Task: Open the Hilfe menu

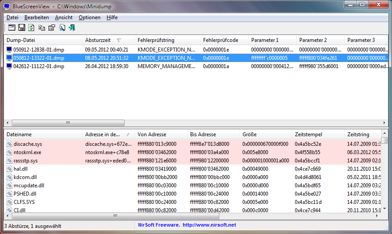Action: (112, 17)
